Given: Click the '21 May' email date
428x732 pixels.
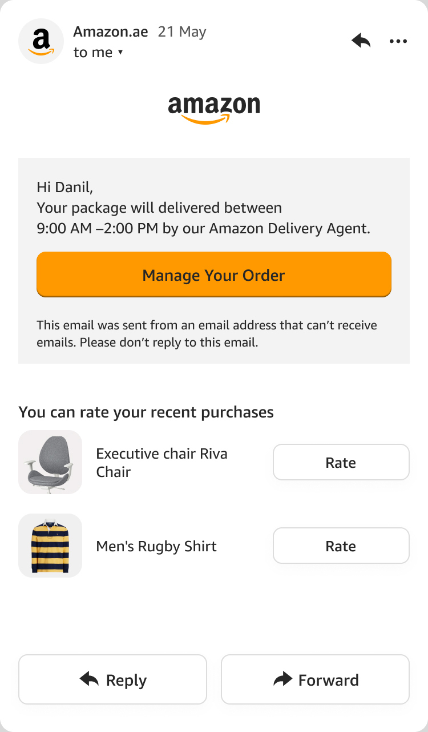Looking at the screenshot, I should pyautogui.click(x=181, y=32).
